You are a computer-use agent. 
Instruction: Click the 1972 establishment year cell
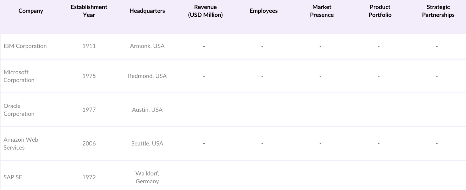click(89, 177)
